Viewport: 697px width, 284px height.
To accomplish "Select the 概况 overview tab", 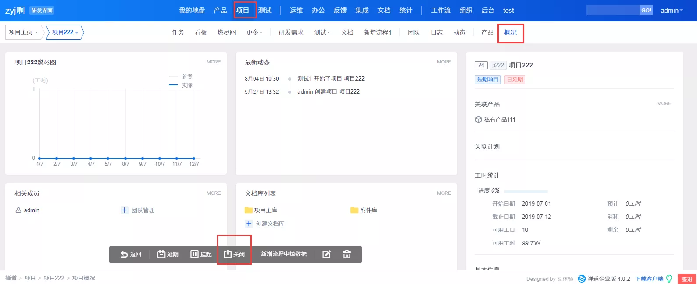I will [x=510, y=32].
